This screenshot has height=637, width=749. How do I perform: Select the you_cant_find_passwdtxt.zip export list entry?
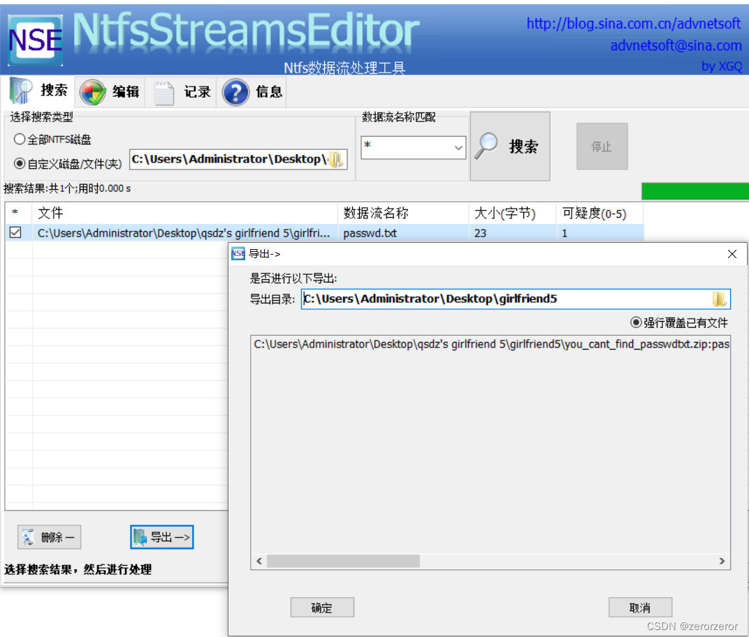point(491,344)
